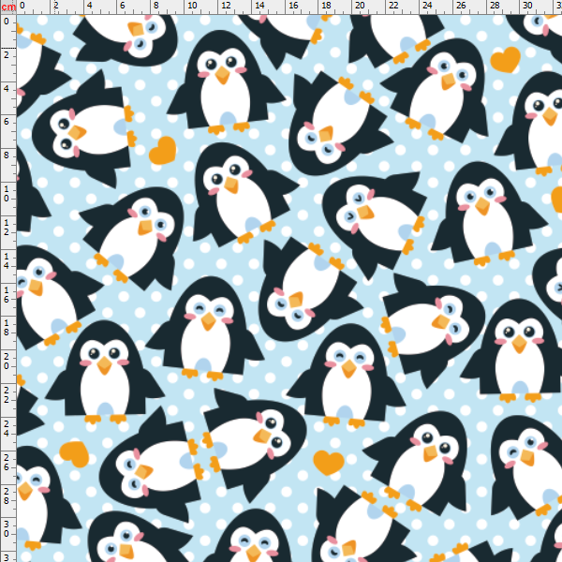Click the 10 mark on horizontal ruler
This screenshot has width=562, height=562.
point(192,6)
